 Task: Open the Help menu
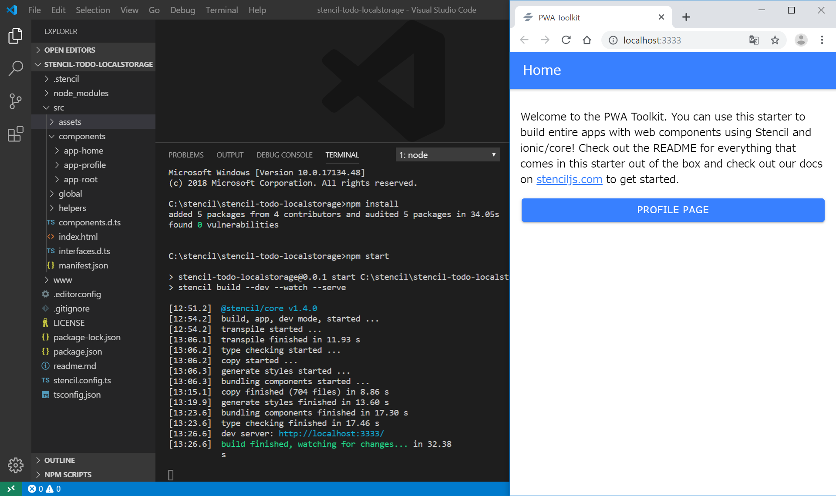click(x=257, y=10)
